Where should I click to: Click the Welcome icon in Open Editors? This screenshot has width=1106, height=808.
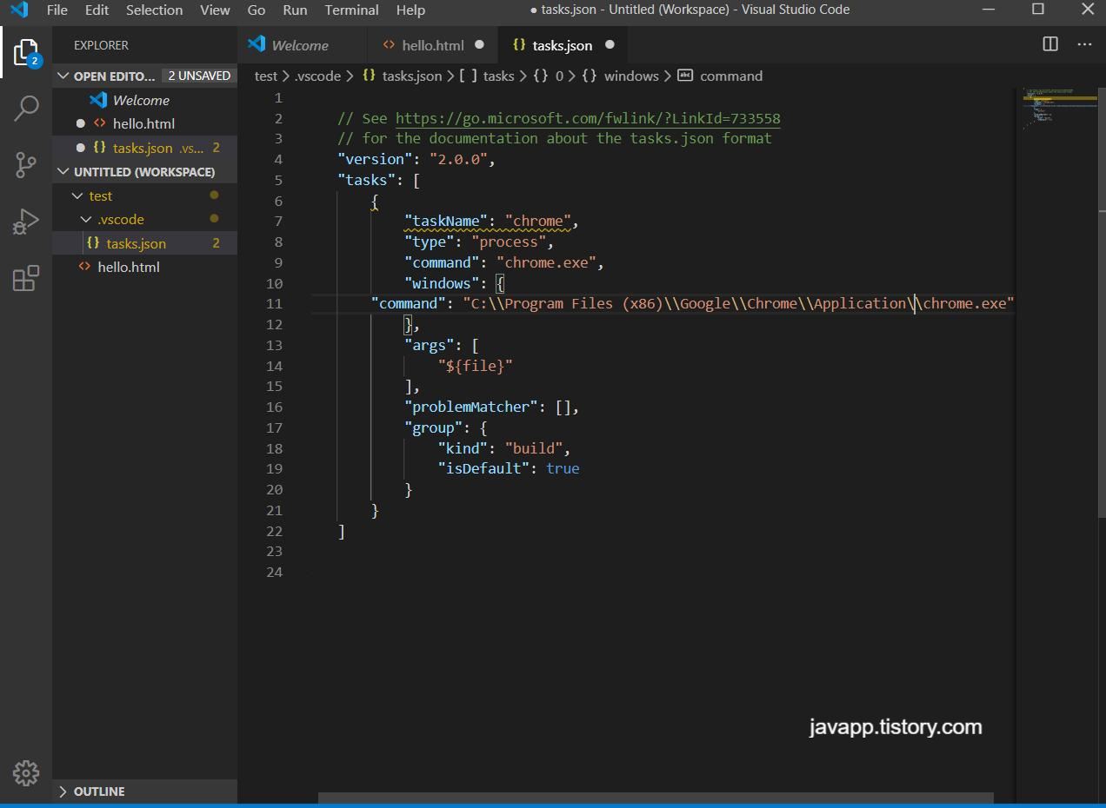coord(98,100)
